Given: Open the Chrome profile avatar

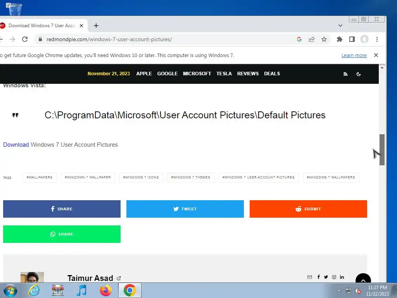Looking at the screenshot, I should [364, 39].
